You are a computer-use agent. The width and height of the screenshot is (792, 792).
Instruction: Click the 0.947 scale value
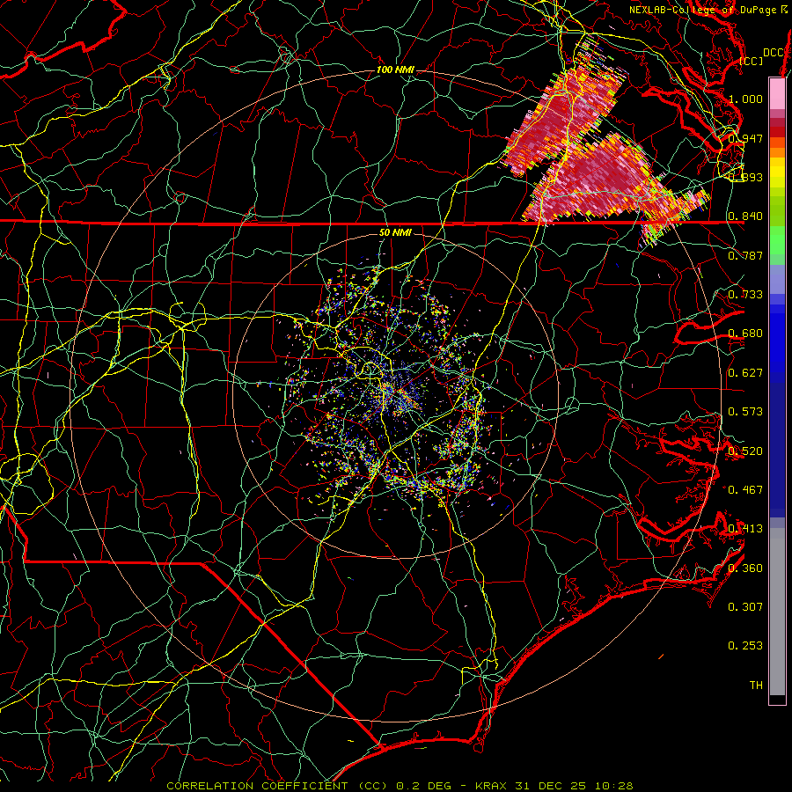click(x=745, y=138)
